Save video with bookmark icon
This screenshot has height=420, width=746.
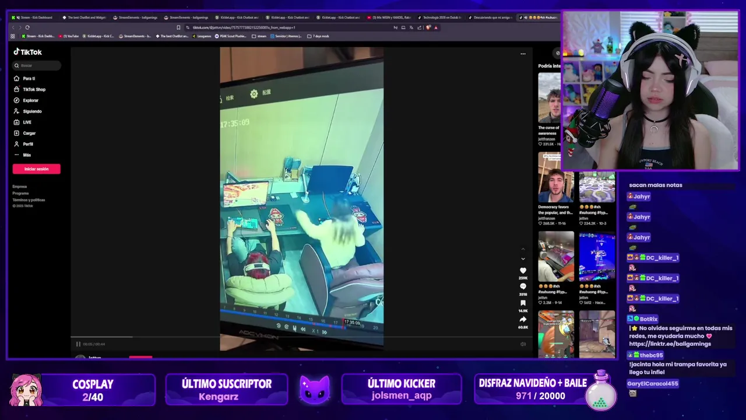click(x=523, y=303)
